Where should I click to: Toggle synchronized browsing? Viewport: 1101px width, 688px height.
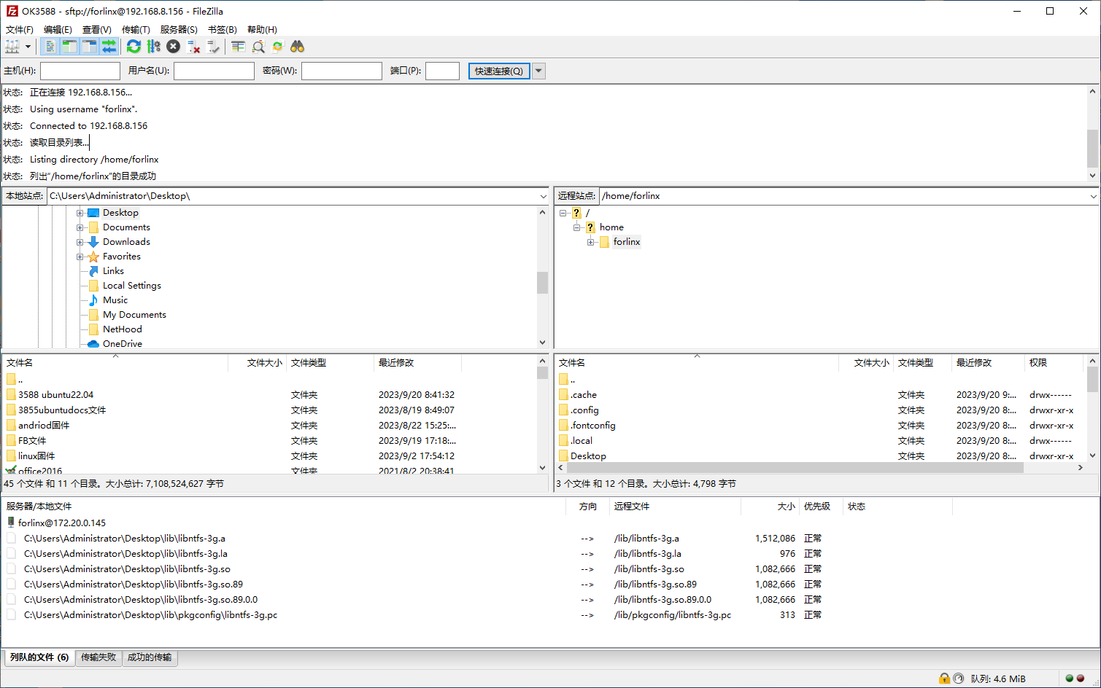277,47
